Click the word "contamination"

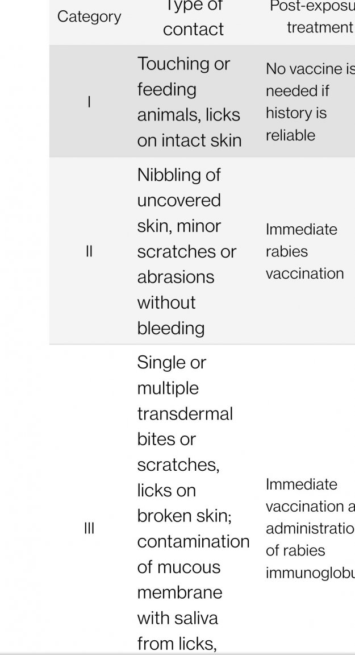click(193, 541)
